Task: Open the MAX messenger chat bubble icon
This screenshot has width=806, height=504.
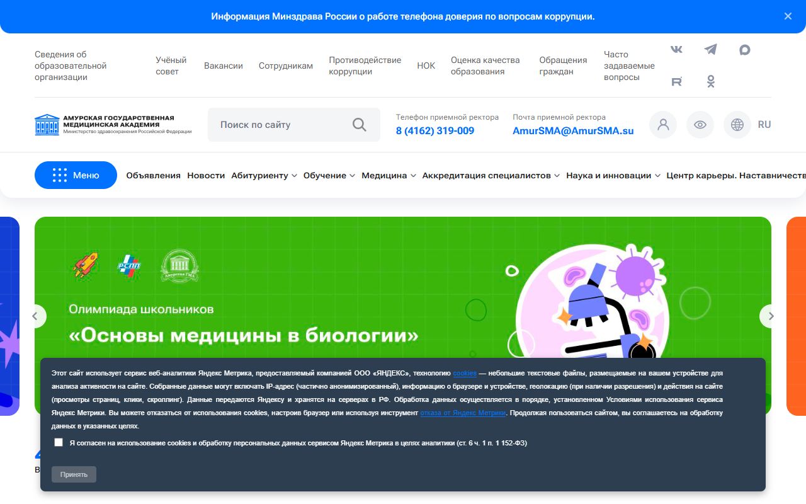Action: click(744, 50)
